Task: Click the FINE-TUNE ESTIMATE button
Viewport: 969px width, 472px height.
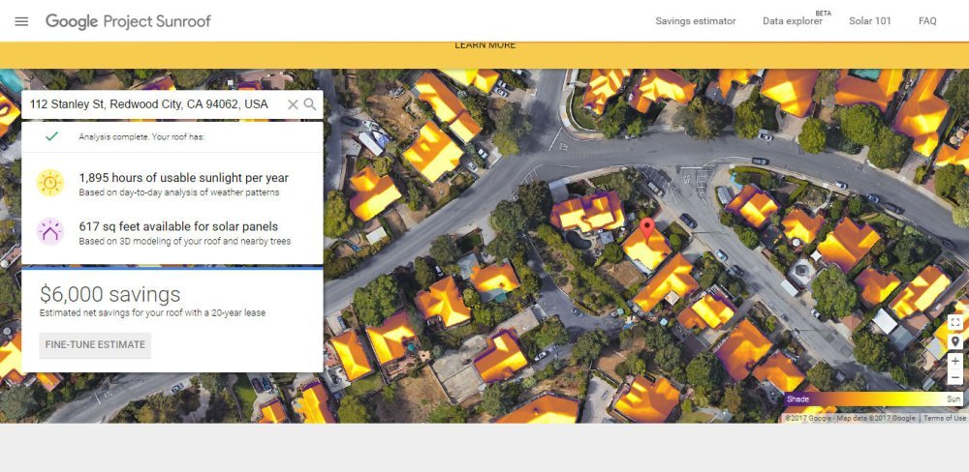Action: click(95, 345)
